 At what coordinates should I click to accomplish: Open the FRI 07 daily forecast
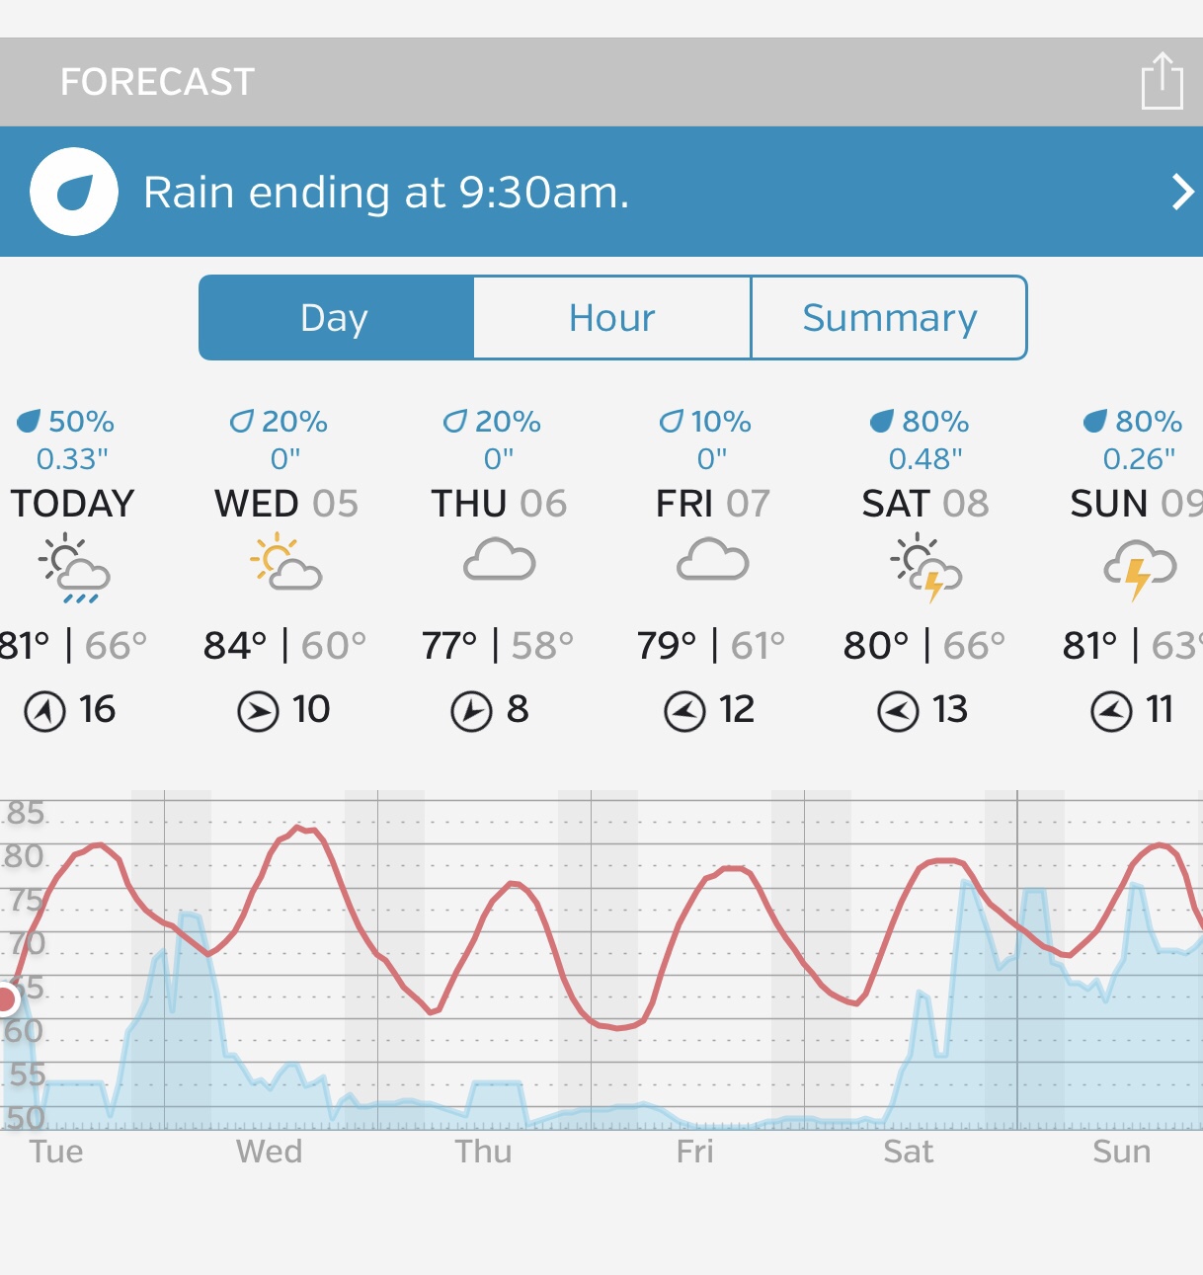click(712, 504)
